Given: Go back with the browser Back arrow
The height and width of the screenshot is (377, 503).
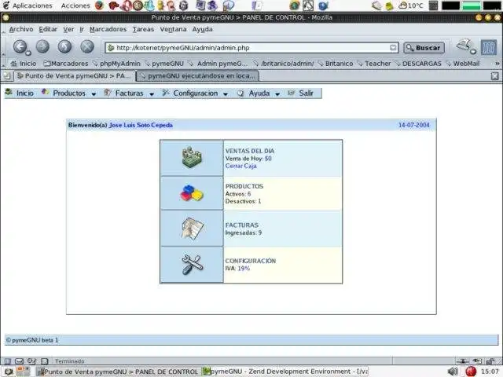Looking at the screenshot, I should click(20, 47).
